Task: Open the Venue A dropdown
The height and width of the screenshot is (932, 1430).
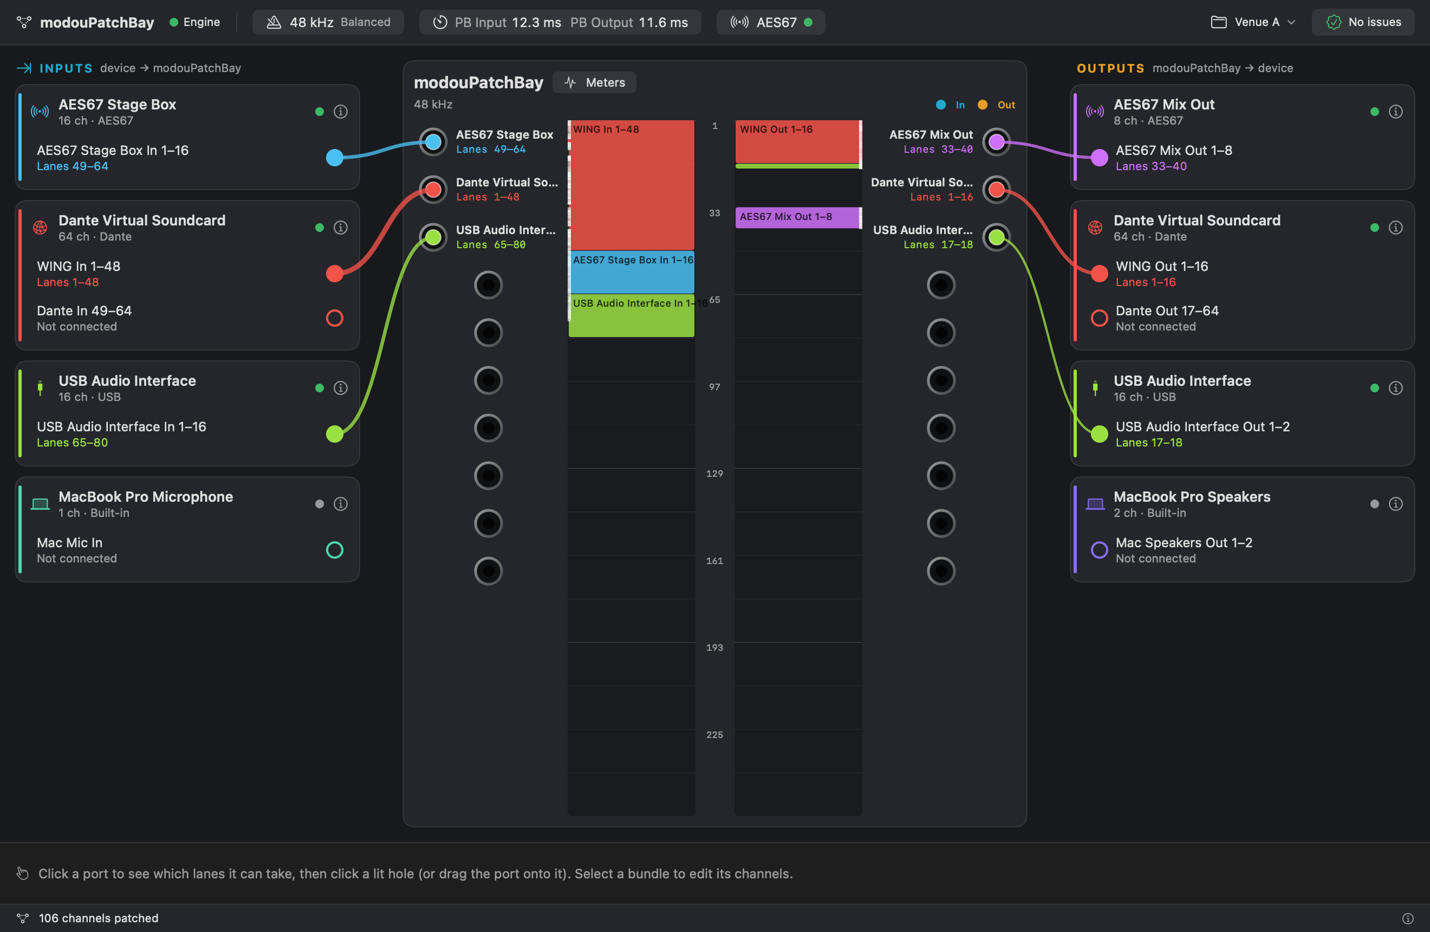Action: tap(1253, 22)
